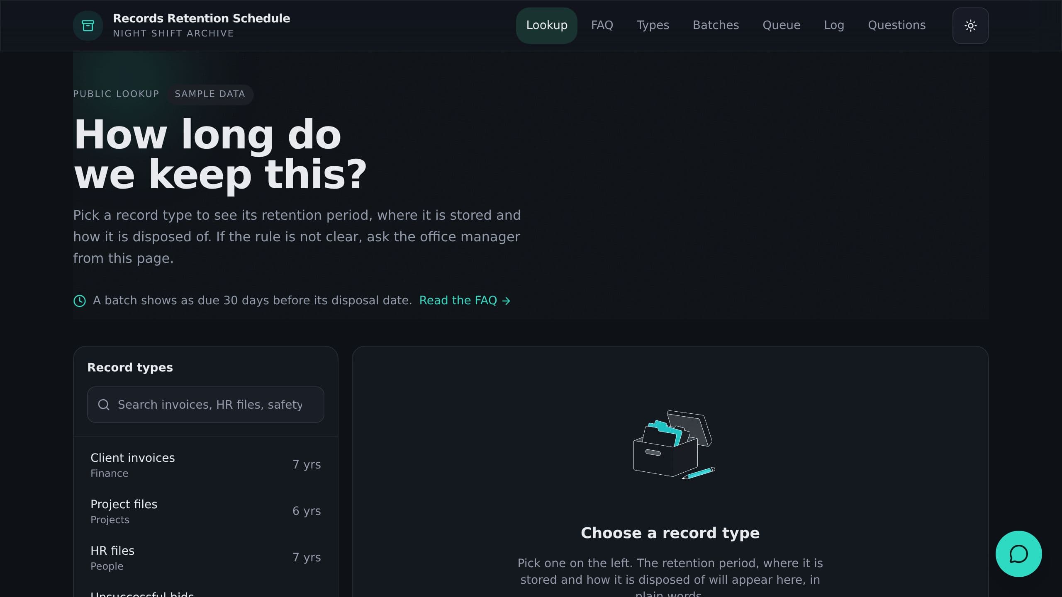The height and width of the screenshot is (597, 1062).
Task: Focus the record types search field
Action: tap(206, 405)
